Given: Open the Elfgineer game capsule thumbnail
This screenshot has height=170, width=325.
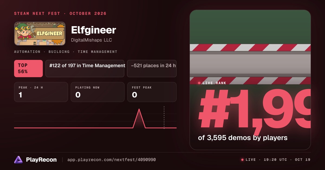Looking at the screenshot, I should 40,33.
